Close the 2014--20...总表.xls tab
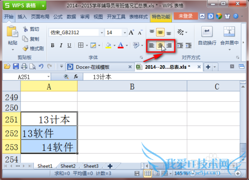This screenshot has width=249, height=180. click(x=199, y=67)
